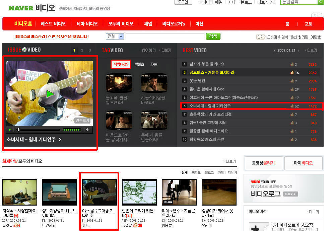331x231 pixels.
Task: Click the 동영상올리기 button
Action: (x=263, y=163)
